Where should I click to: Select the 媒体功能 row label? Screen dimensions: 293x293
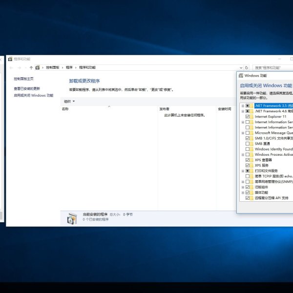point(261,192)
